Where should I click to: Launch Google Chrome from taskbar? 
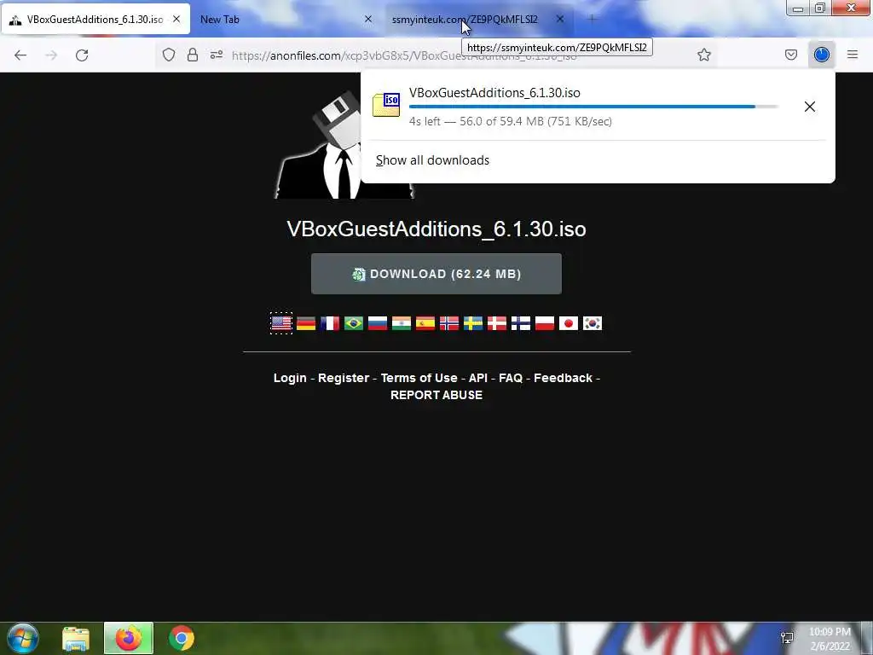coord(182,638)
